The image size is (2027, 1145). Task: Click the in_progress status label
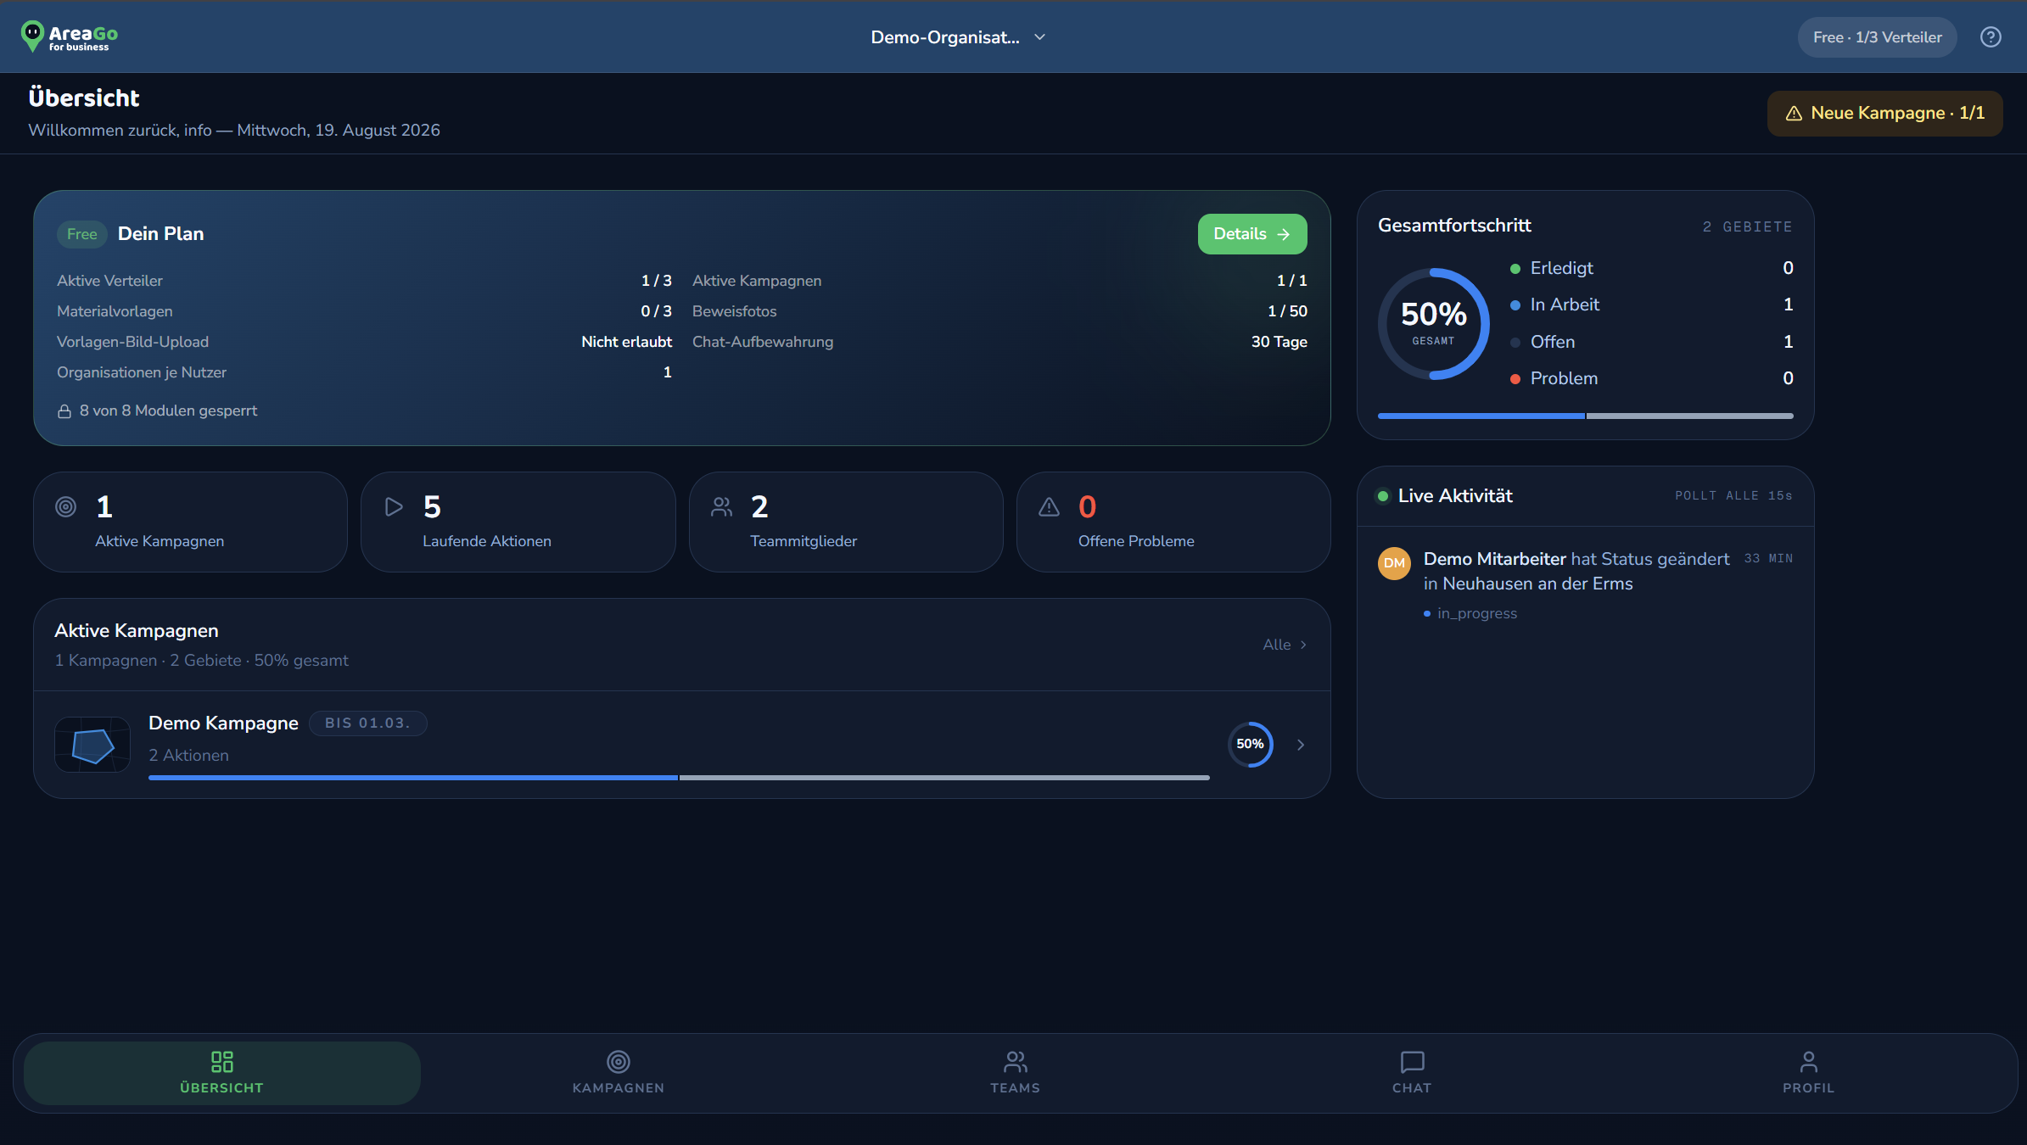(1477, 613)
